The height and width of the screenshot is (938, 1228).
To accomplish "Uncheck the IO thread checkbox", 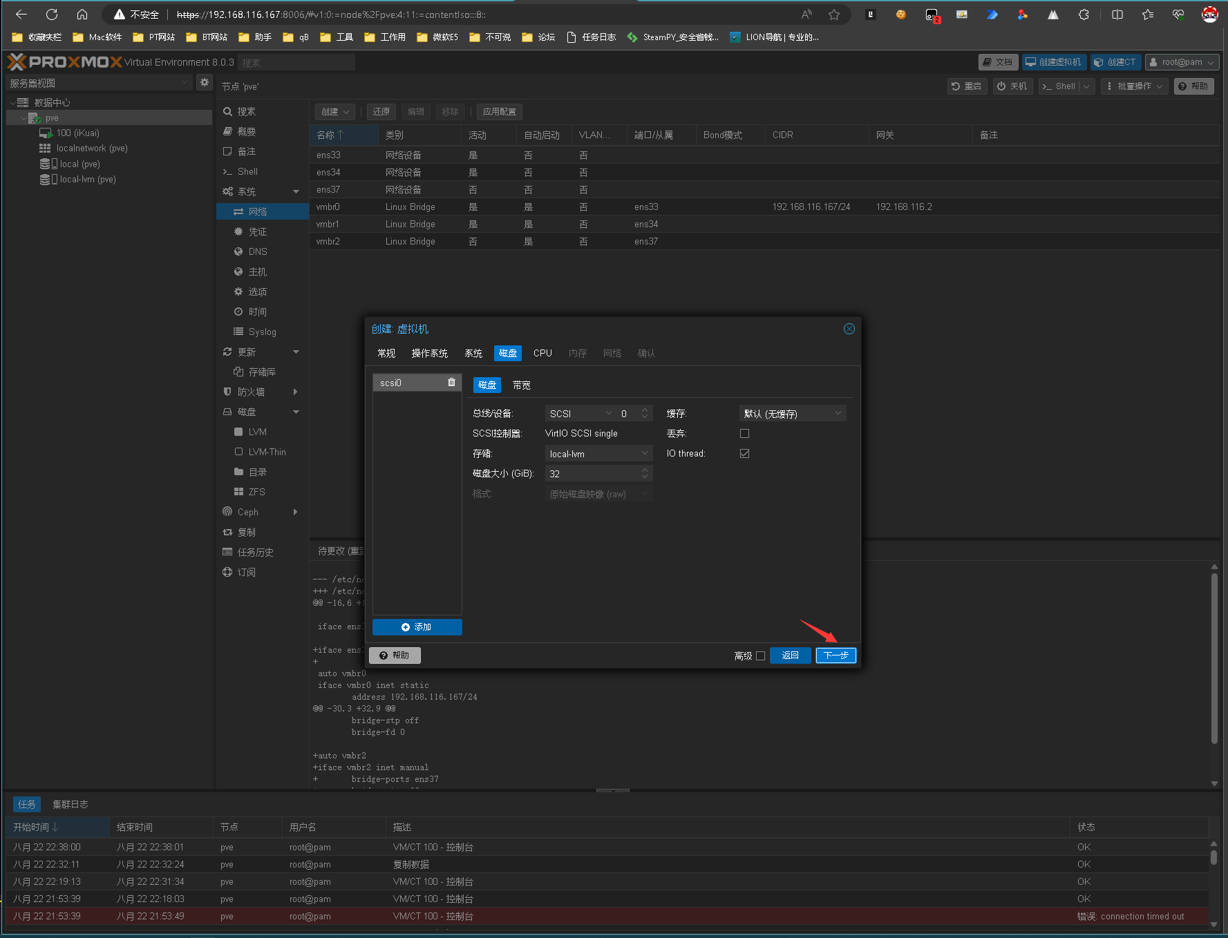I will coord(744,454).
